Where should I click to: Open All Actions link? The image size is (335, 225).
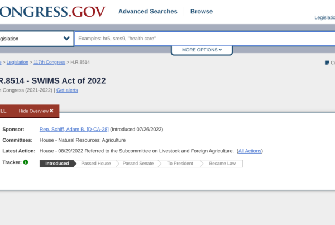pyautogui.click(x=250, y=151)
